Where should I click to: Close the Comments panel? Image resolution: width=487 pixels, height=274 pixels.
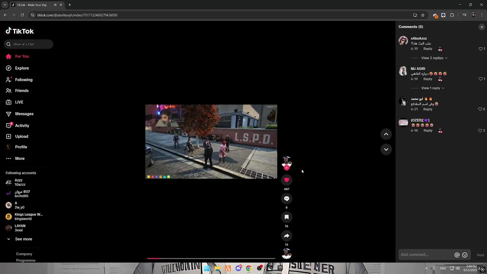482,27
